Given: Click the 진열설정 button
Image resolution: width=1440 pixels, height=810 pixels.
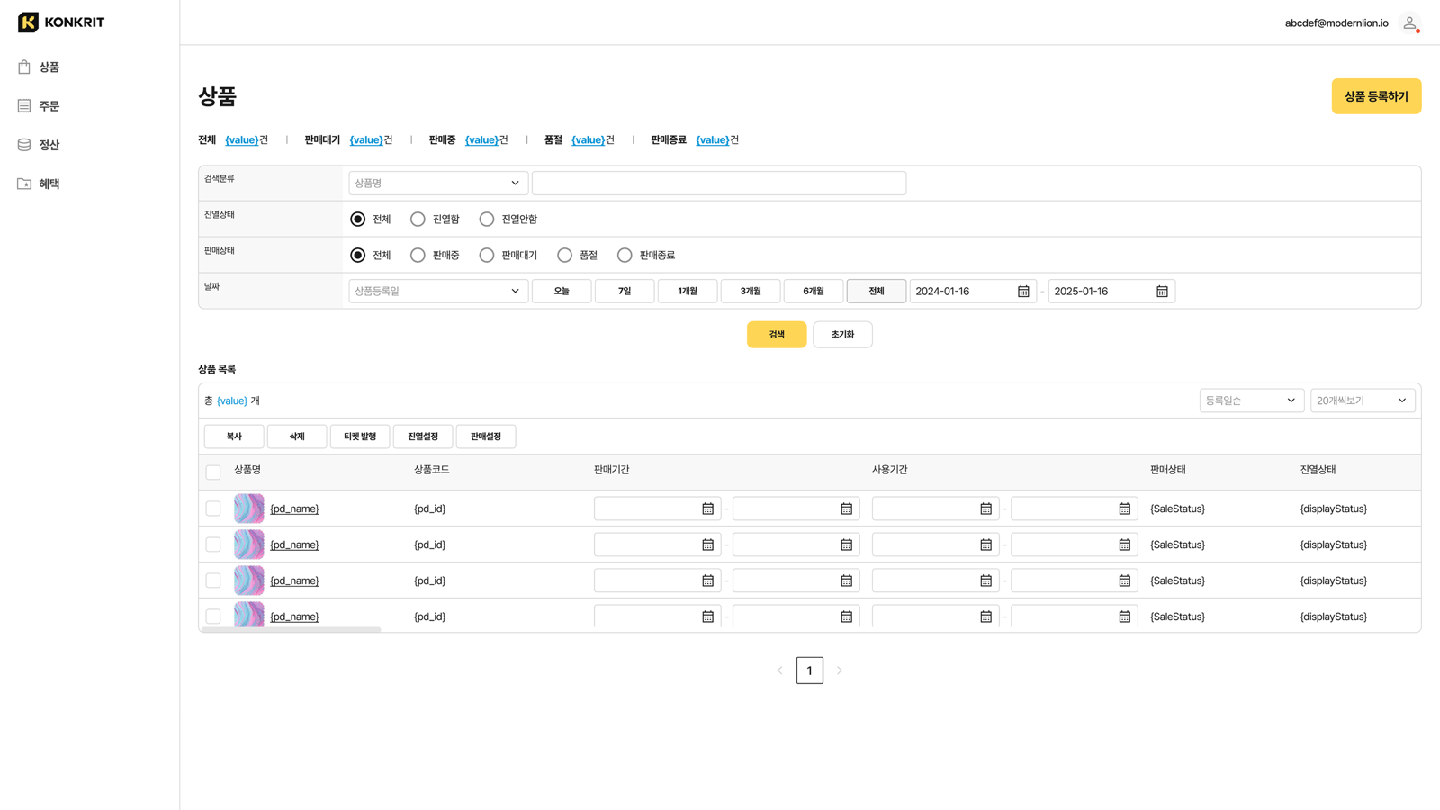Looking at the screenshot, I should pyautogui.click(x=423, y=436).
